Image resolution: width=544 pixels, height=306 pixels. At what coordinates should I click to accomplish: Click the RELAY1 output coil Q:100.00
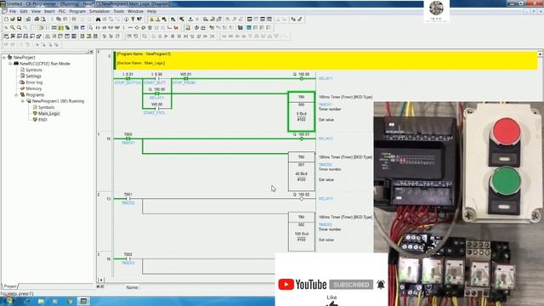(302, 79)
